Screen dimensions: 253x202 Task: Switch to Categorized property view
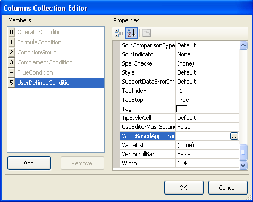[x=119, y=33]
